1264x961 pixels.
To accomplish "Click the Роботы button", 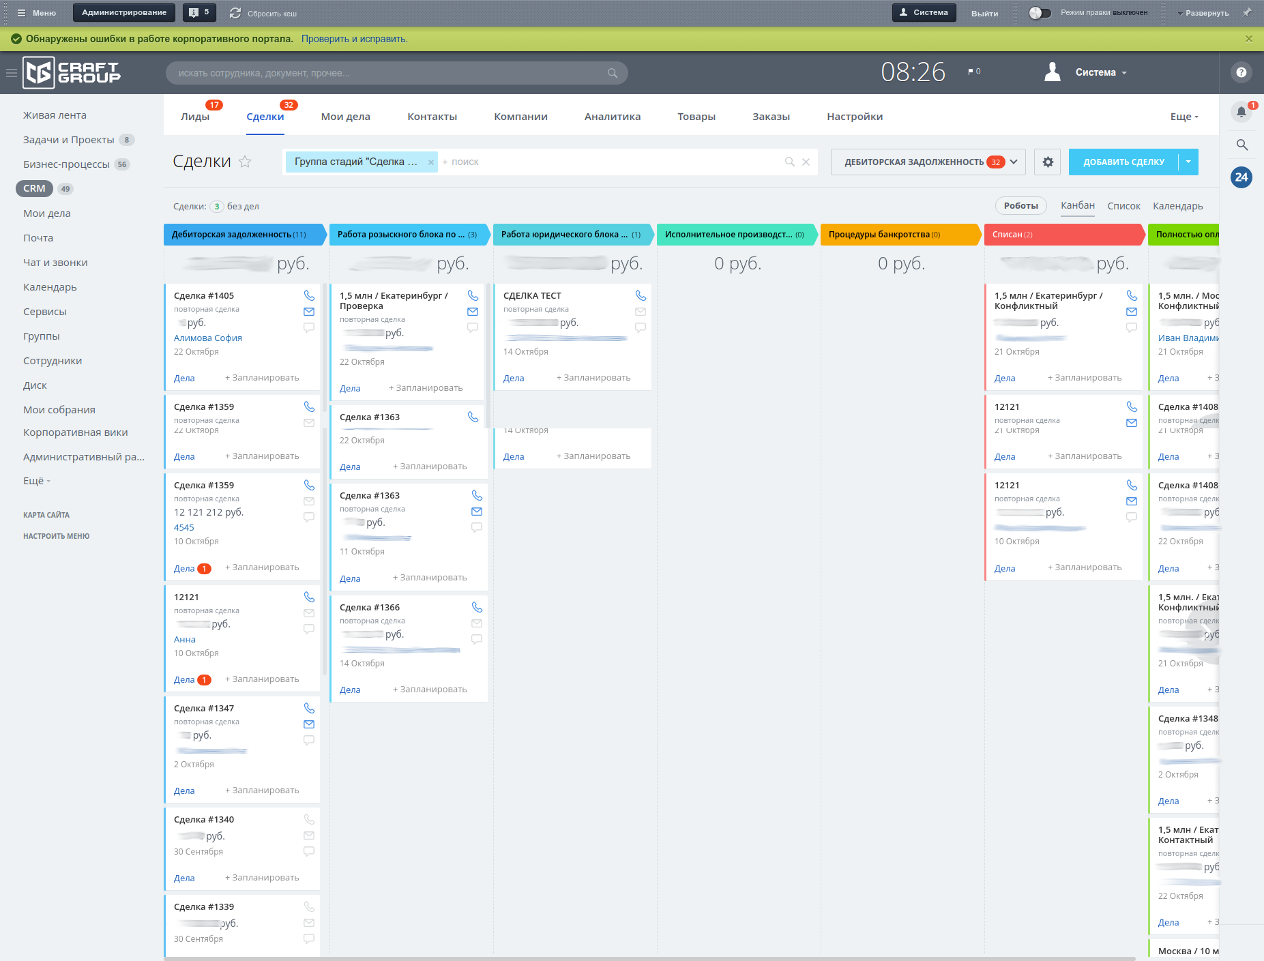I will 1020,206.
